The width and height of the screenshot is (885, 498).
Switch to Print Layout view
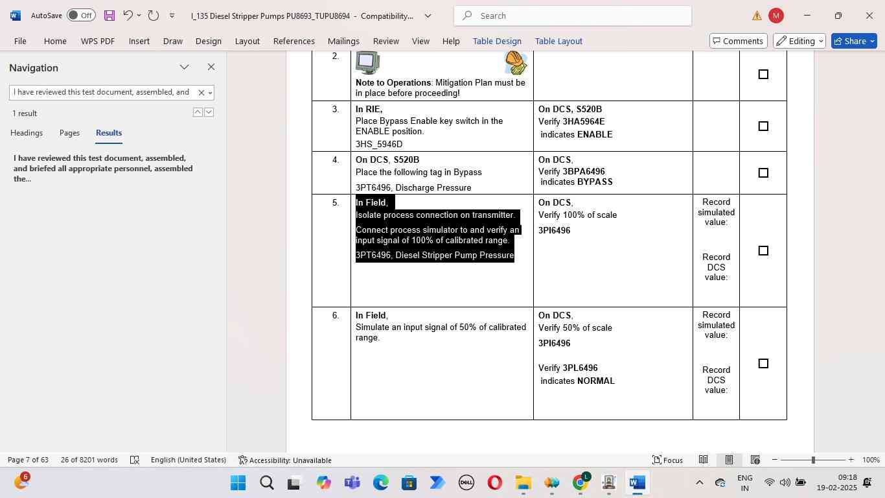click(729, 460)
